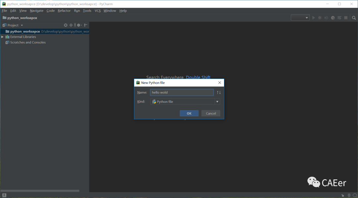Open the Code menu

click(50, 11)
